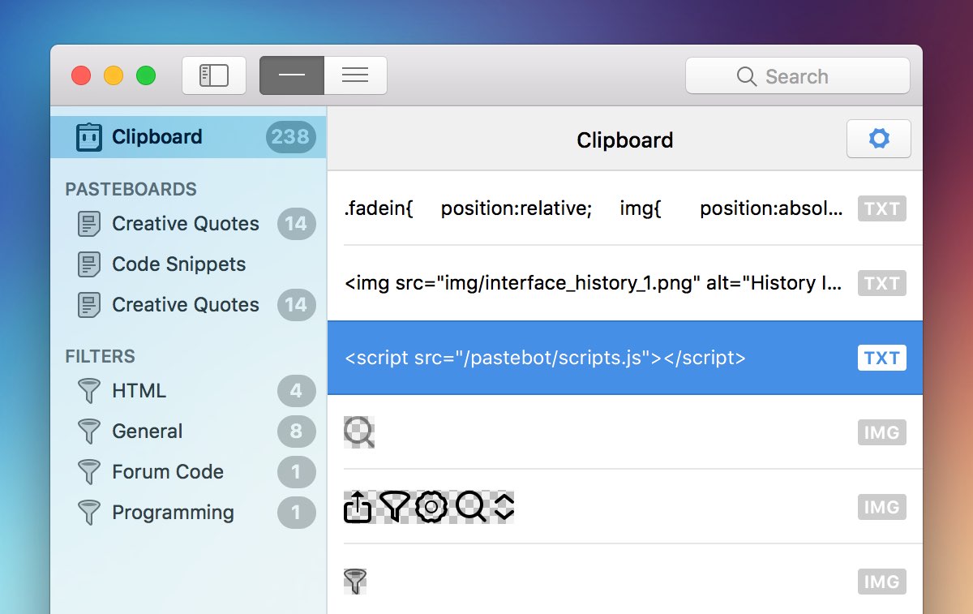Open the first Creative Quotes pasteboard

click(x=185, y=224)
